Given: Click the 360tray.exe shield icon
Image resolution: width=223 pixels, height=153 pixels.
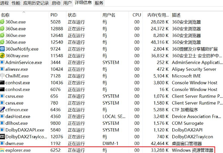Looking at the screenshot, I should click(2, 56).
